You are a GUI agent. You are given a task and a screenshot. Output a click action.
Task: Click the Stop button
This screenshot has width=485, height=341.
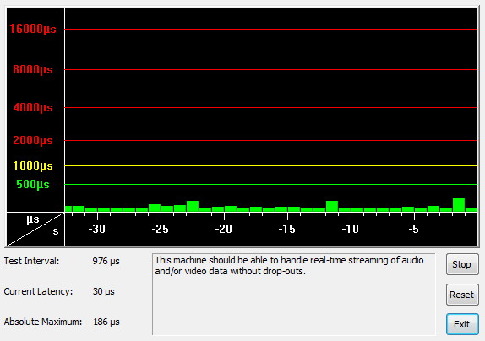[x=462, y=264]
